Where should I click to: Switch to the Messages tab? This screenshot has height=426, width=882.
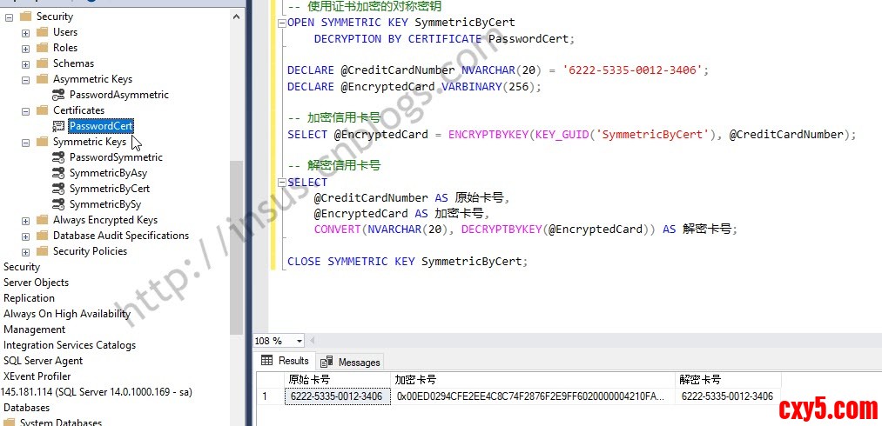coord(350,363)
